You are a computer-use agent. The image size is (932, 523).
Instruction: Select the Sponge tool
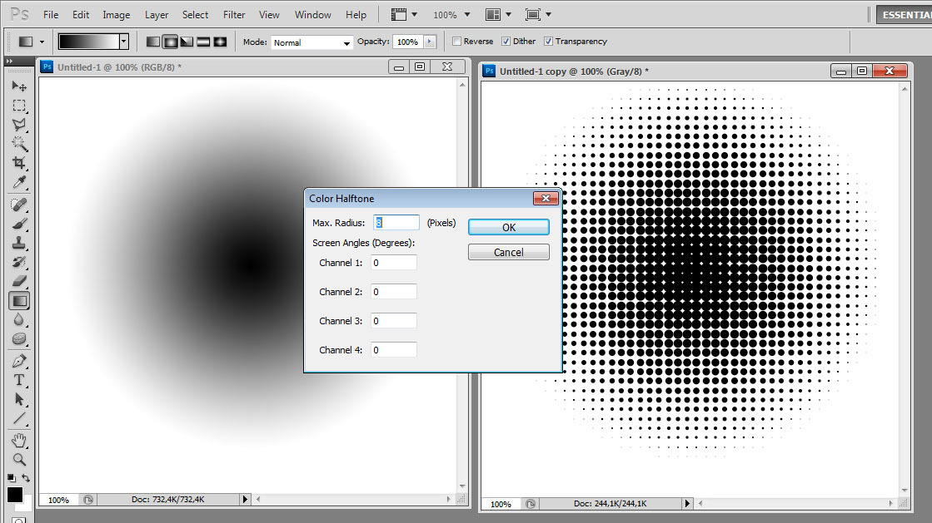click(19, 339)
